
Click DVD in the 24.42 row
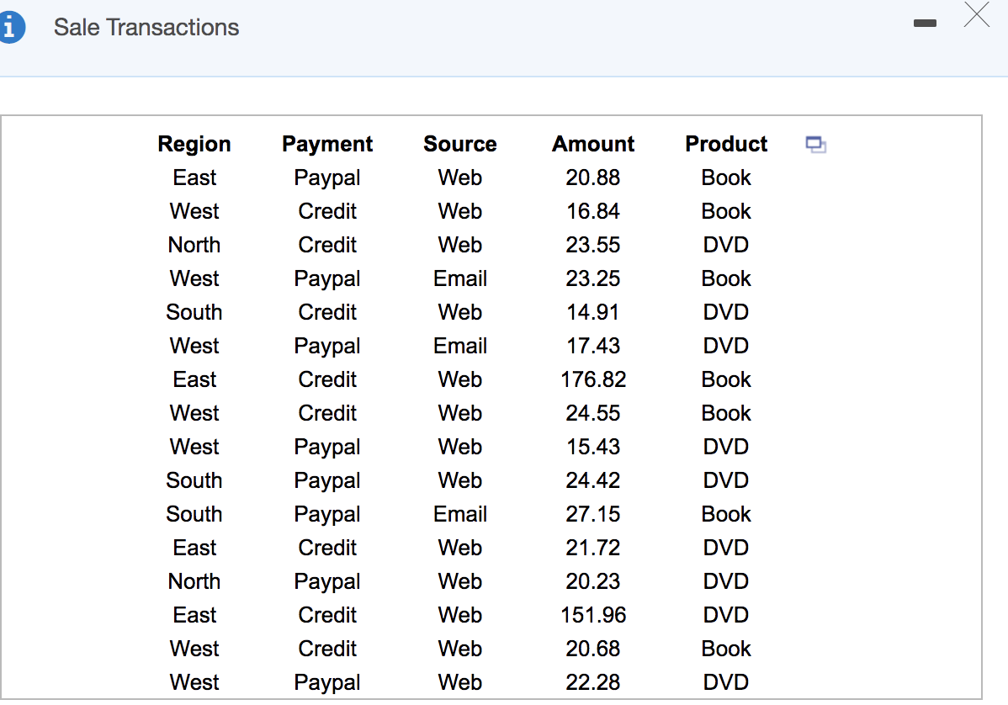click(x=726, y=480)
